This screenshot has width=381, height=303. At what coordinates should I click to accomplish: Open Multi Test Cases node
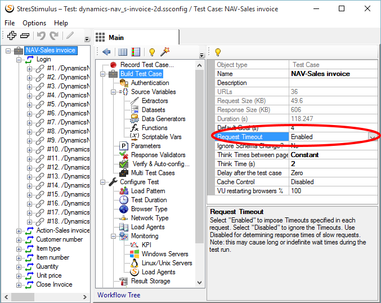tap(153, 173)
